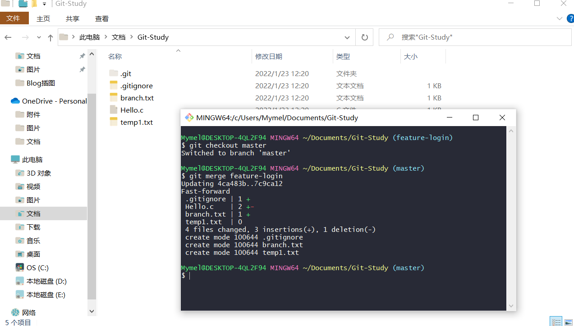Open 桌面 folder in sidebar
The width and height of the screenshot is (574, 326).
[28, 254]
